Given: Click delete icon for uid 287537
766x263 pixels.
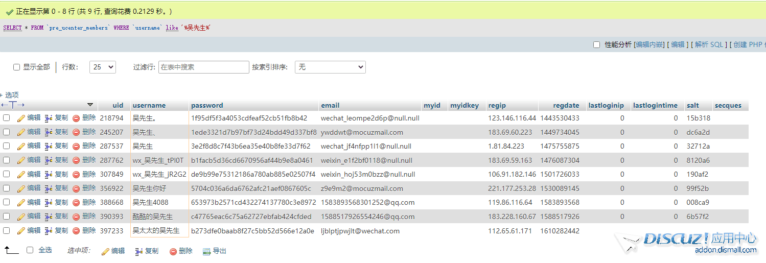Looking at the screenshot, I should pyautogui.click(x=76, y=146).
